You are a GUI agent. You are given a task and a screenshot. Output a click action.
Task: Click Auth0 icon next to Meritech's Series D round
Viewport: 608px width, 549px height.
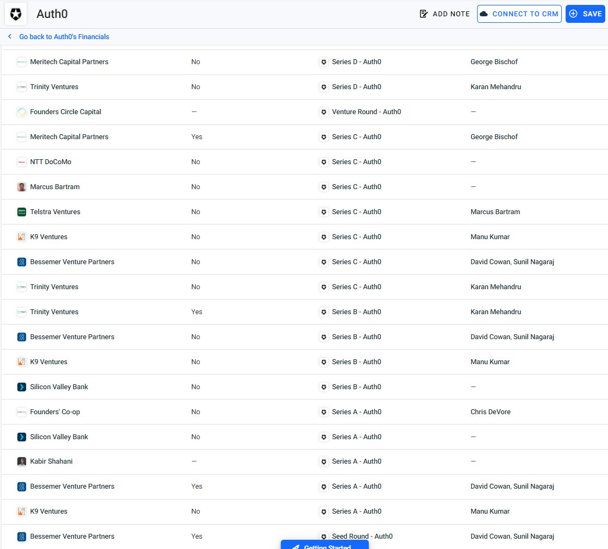click(324, 61)
